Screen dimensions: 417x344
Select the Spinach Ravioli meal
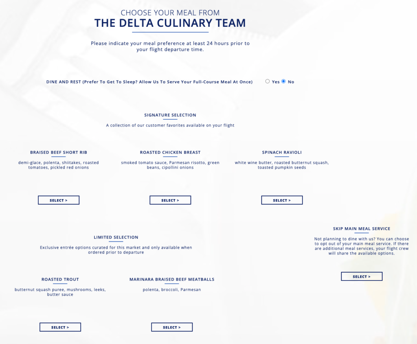click(x=282, y=200)
